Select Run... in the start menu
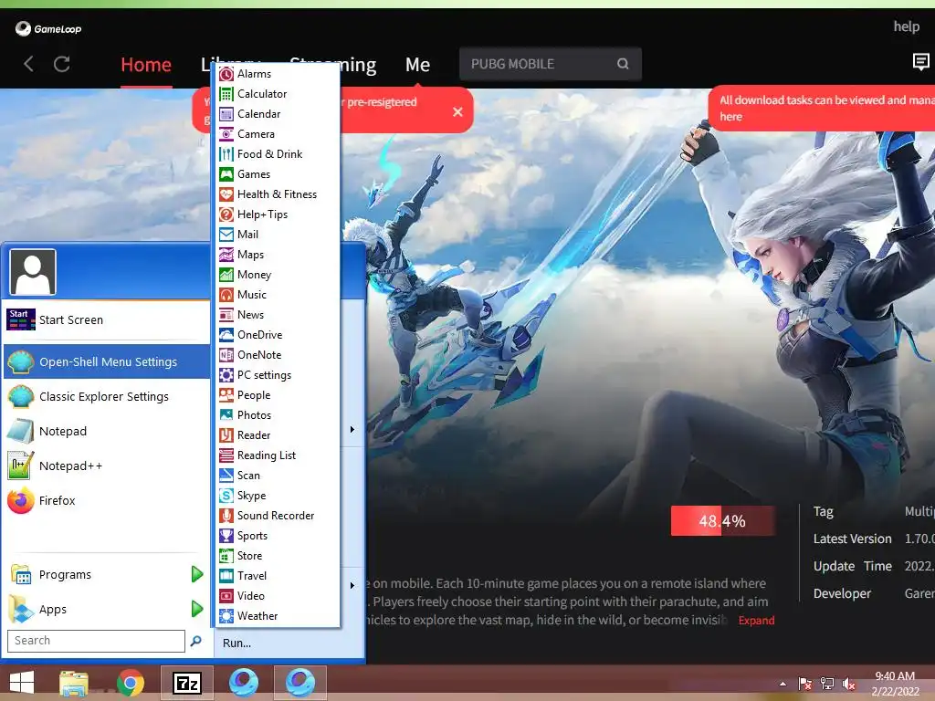935x701 pixels. coord(236,643)
